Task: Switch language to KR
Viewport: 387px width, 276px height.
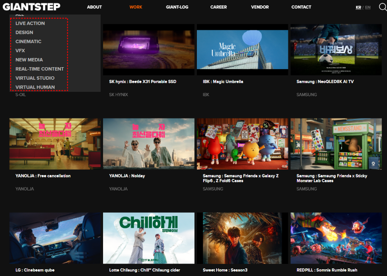Action: pyautogui.click(x=358, y=7)
